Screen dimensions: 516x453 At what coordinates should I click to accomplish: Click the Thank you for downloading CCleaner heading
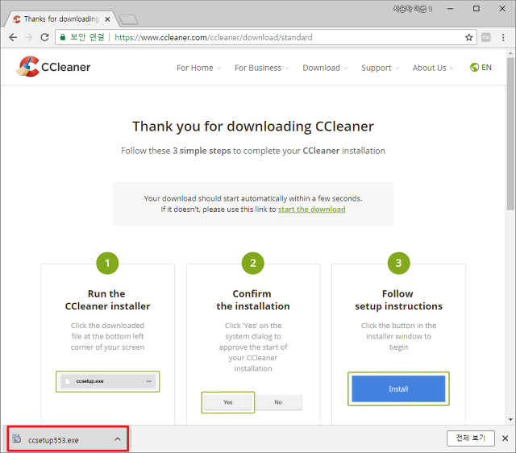pos(253,127)
